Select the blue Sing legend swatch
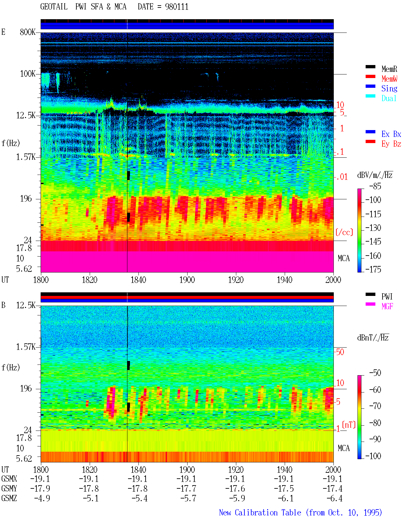The height and width of the screenshot is (518, 416). point(370,86)
